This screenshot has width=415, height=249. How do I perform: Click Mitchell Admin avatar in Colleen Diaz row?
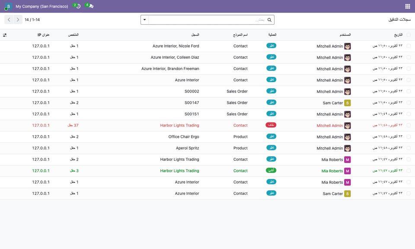[348, 57]
